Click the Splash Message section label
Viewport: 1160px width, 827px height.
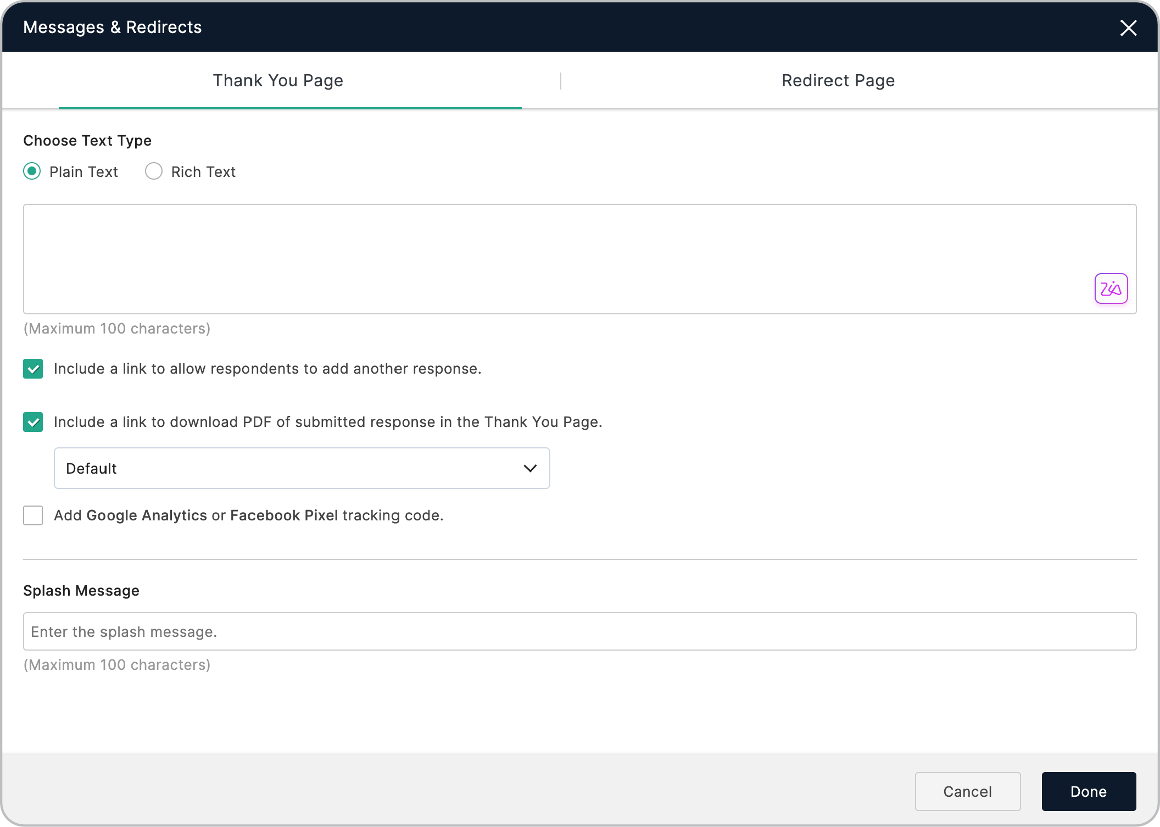81,590
